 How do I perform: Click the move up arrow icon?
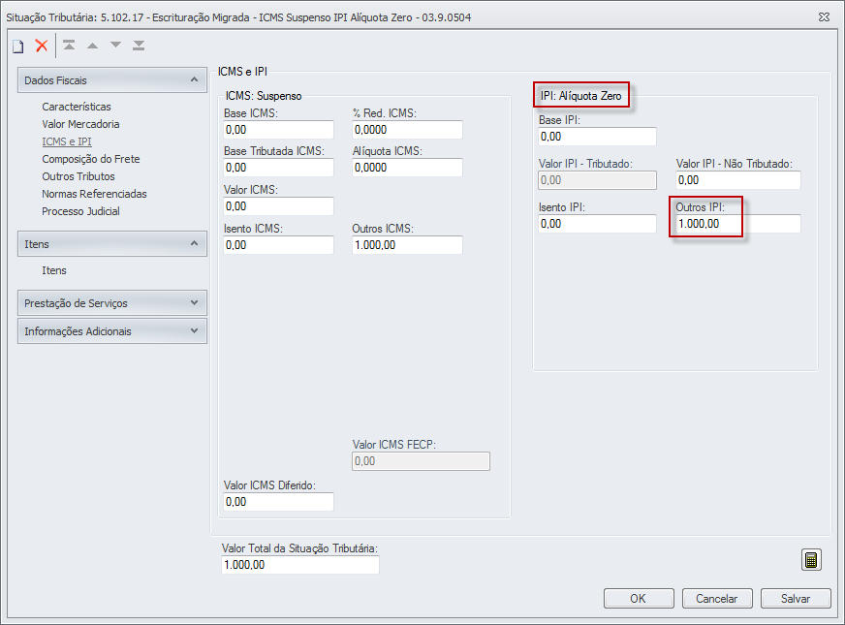pos(92,46)
